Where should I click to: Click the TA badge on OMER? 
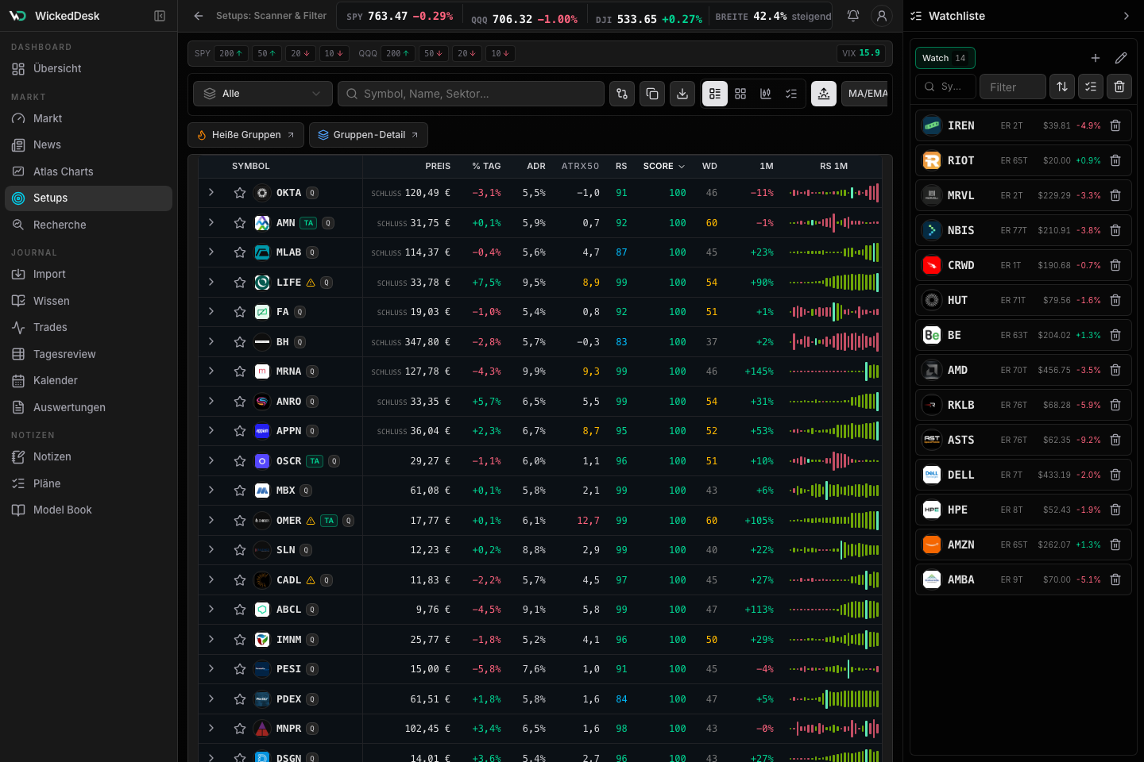tap(329, 521)
